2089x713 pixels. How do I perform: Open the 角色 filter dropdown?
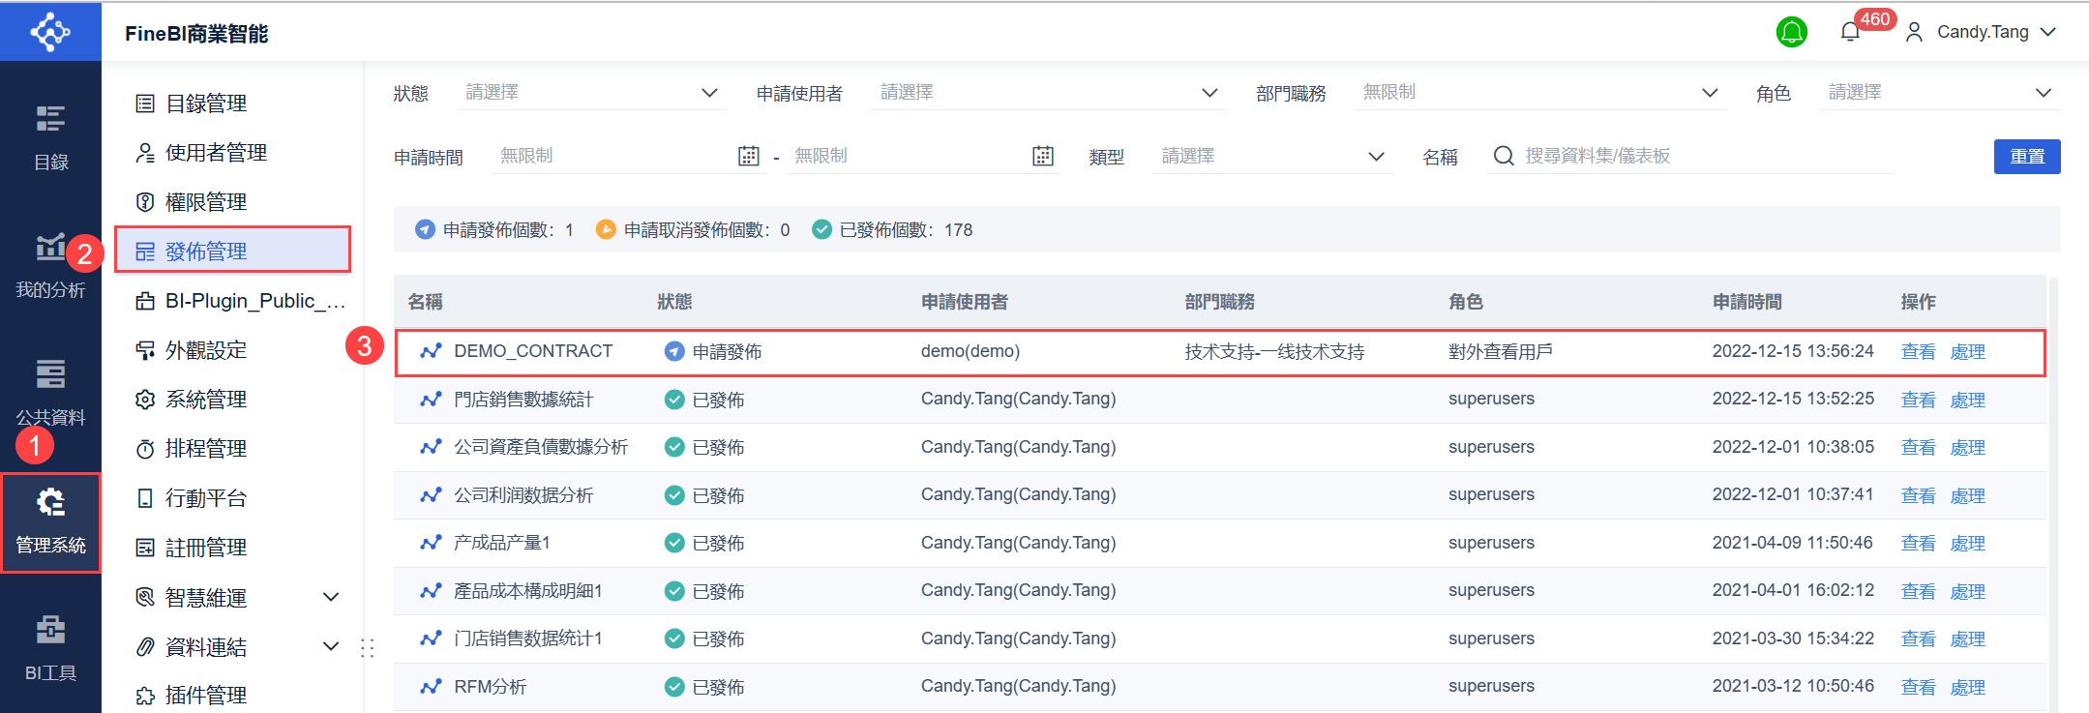point(1940,93)
